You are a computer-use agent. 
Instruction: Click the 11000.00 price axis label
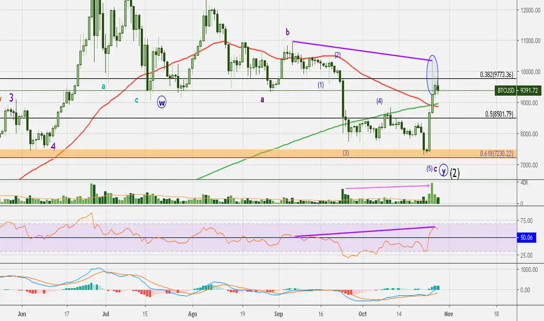(531, 41)
